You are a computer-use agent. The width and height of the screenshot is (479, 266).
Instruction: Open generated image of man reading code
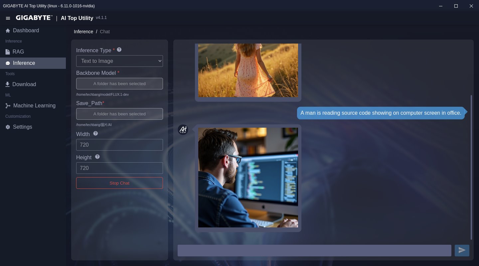tap(248, 178)
